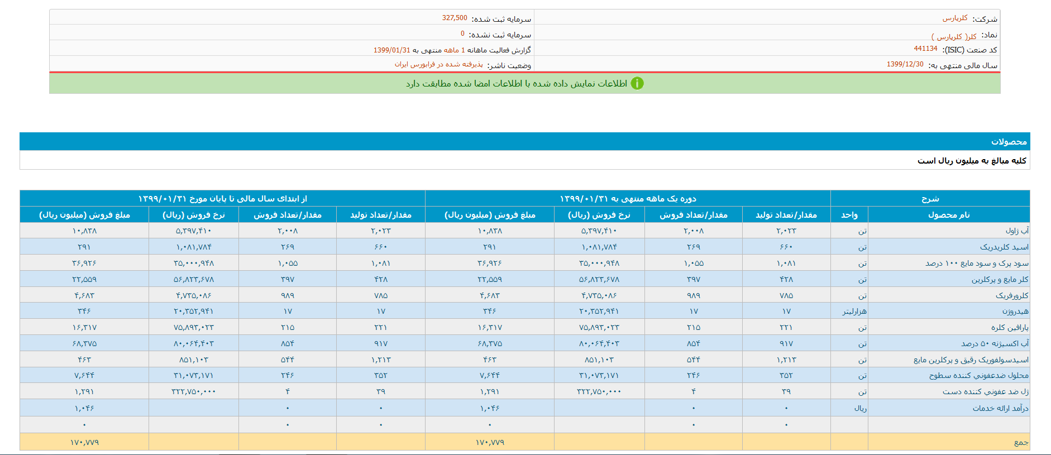This screenshot has width=1051, height=455.
Task: Open the company name link 'کلرپارس'
Action: click(x=955, y=18)
